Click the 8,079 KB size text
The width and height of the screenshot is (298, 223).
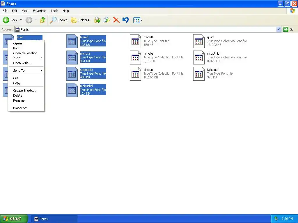pyautogui.click(x=213, y=61)
